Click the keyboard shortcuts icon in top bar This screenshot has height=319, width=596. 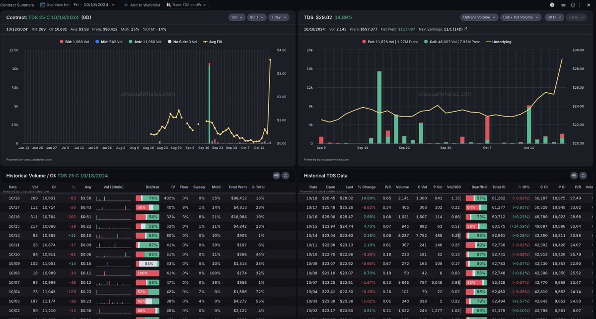pos(563,4)
